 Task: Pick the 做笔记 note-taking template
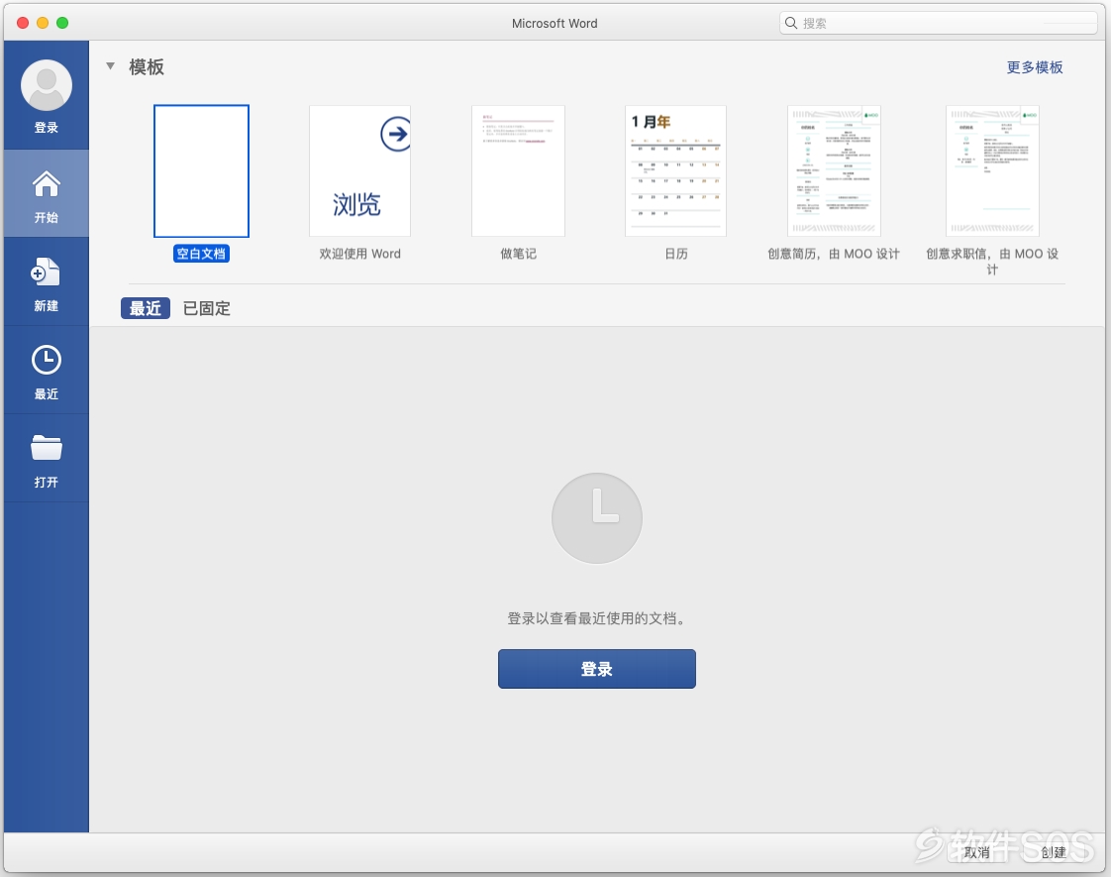click(x=518, y=170)
